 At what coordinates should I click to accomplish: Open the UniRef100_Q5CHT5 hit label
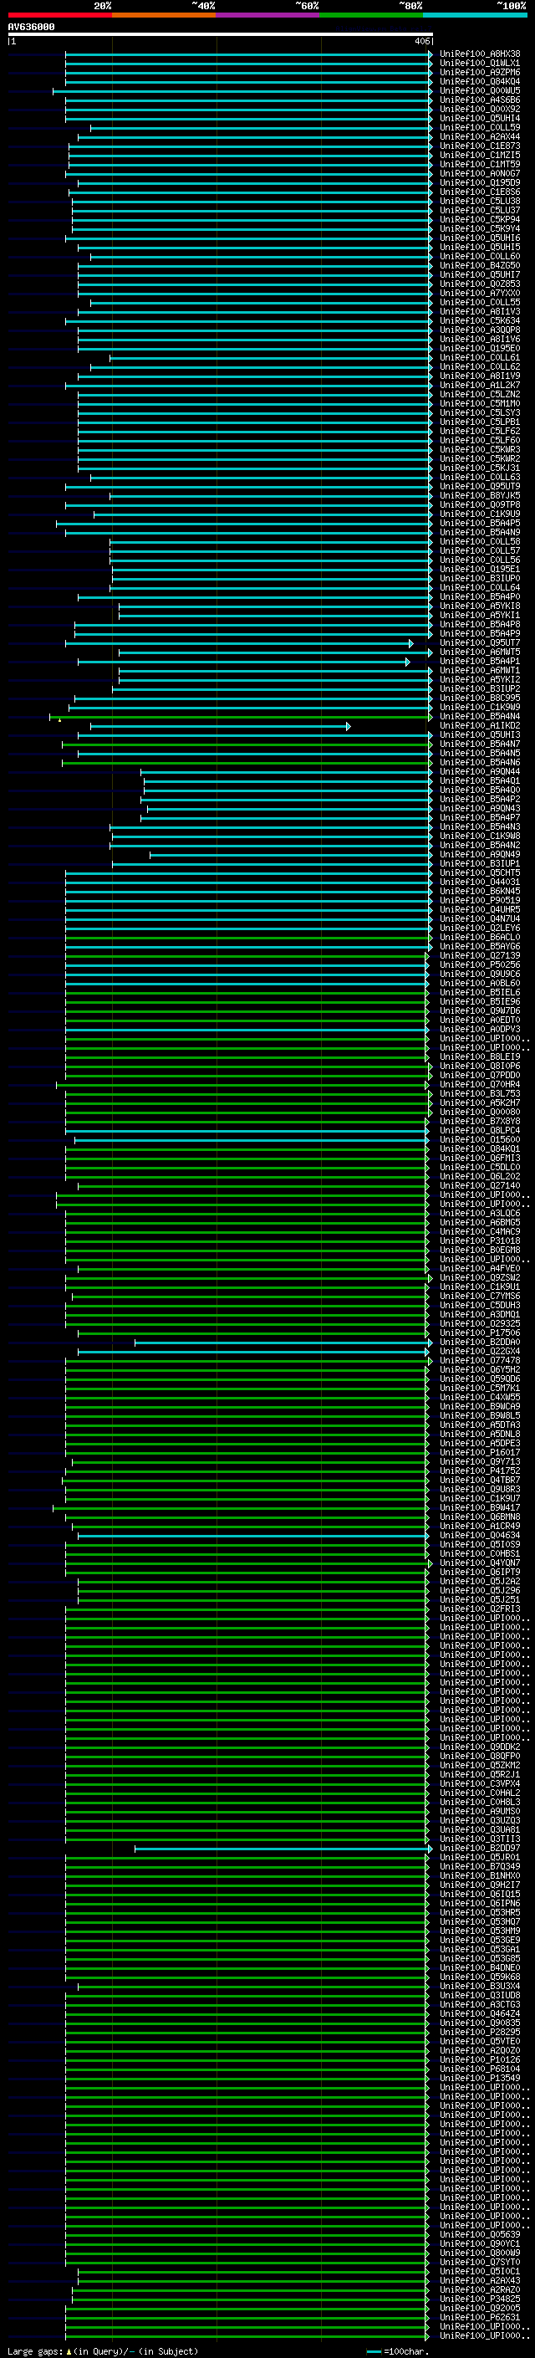(479, 873)
